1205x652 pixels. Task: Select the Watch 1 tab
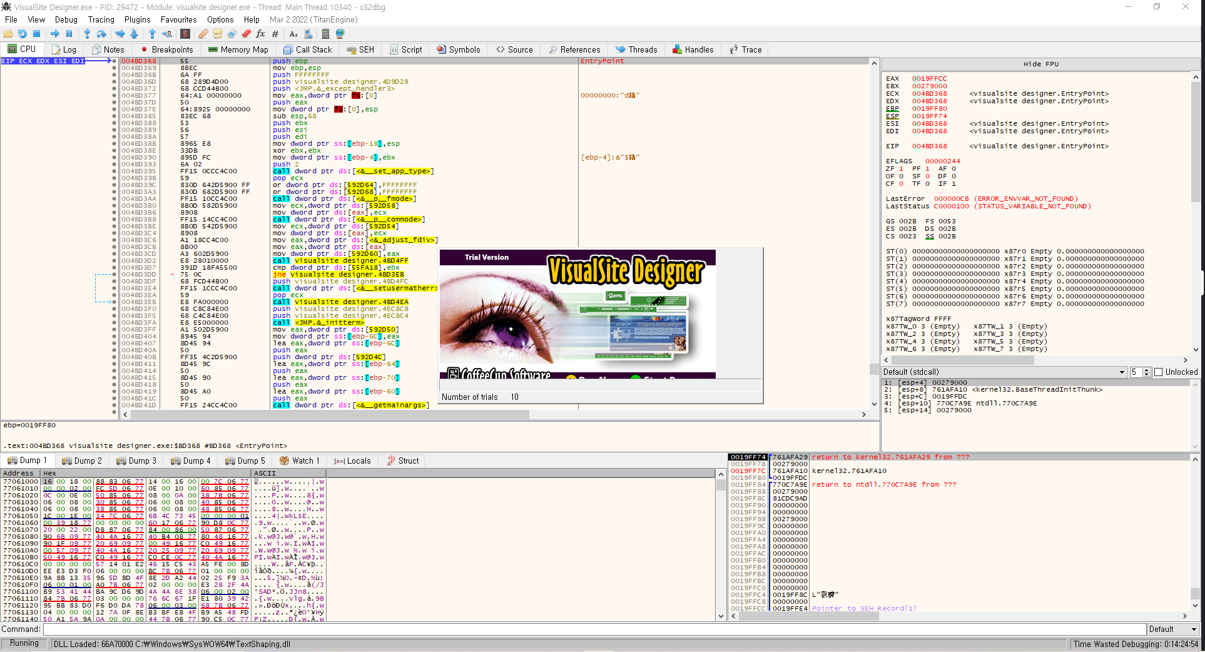pos(300,461)
